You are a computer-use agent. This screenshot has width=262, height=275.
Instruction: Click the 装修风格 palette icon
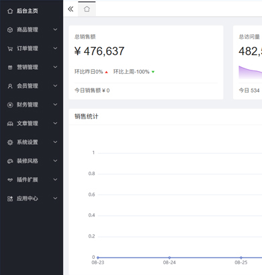[x=10, y=161]
